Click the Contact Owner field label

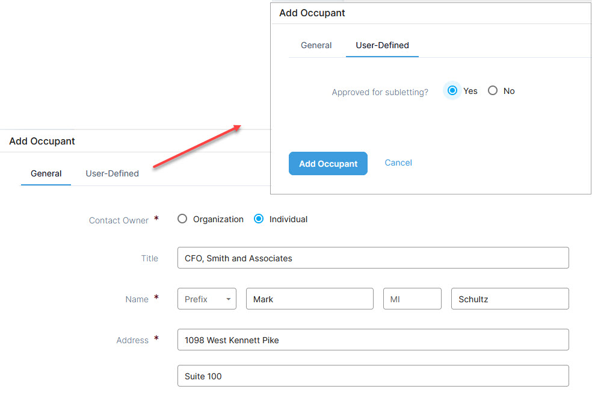tap(119, 220)
